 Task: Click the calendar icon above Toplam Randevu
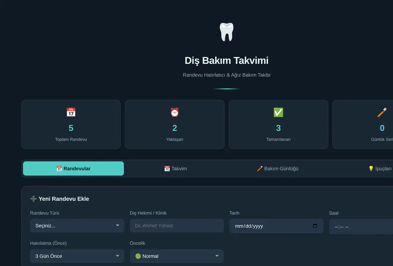click(71, 113)
